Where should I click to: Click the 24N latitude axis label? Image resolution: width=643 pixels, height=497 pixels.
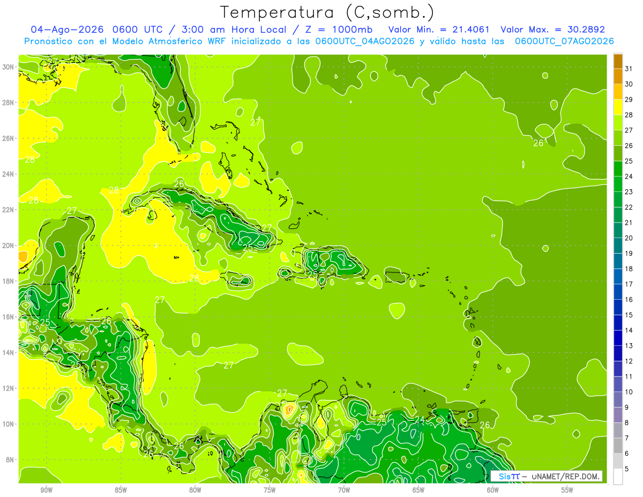8,174
